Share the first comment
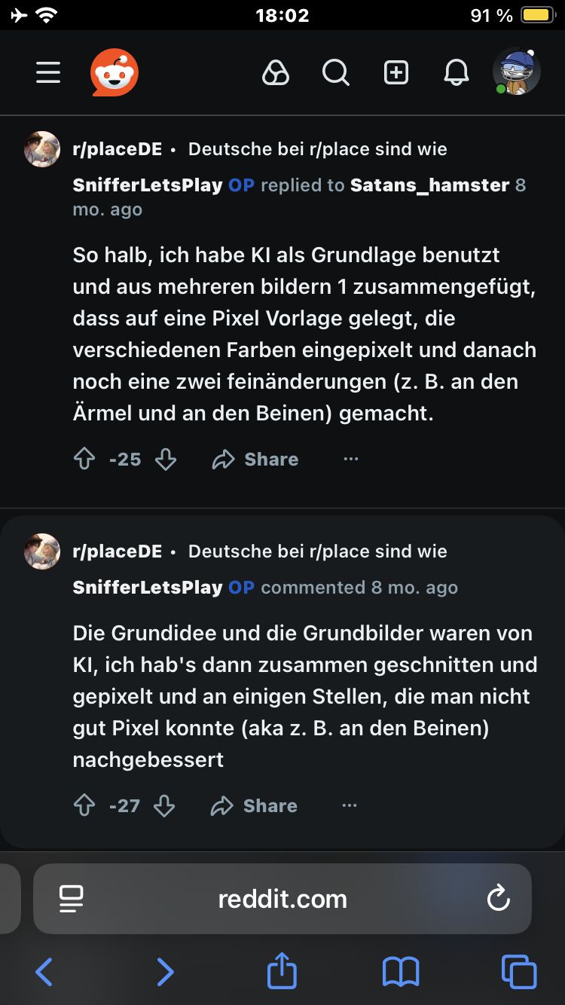The image size is (565, 1005). click(x=255, y=460)
